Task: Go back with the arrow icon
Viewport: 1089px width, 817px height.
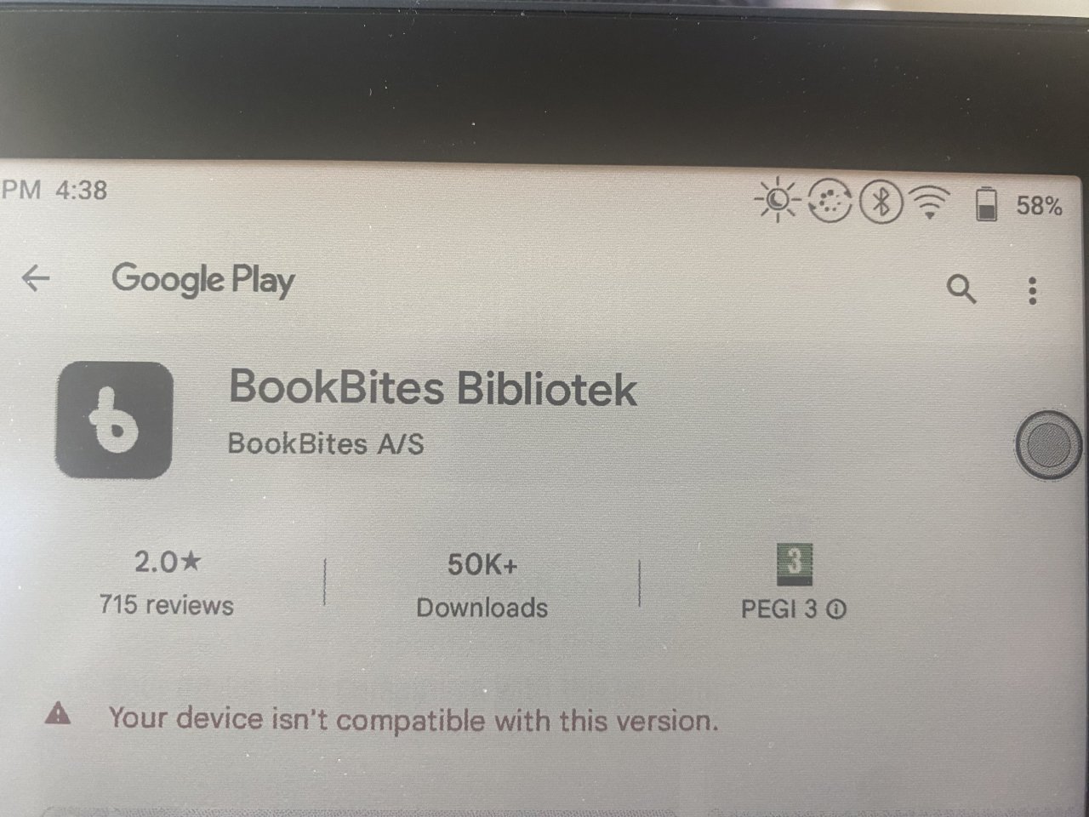Action: click(x=36, y=278)
